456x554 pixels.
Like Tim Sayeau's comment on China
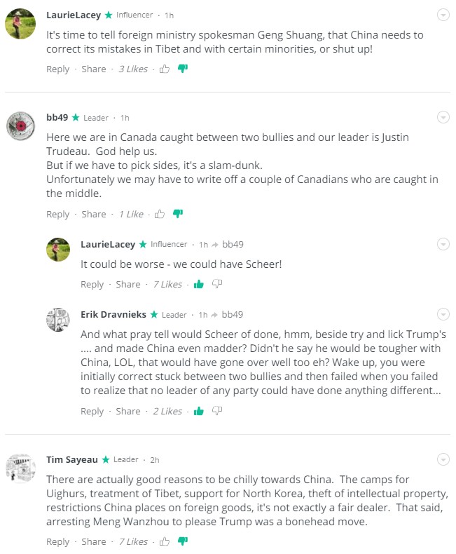click(165, 541)
